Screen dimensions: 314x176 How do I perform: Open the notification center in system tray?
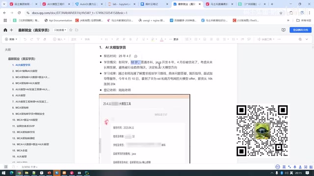pyautogui.click(x=307, y=173)
